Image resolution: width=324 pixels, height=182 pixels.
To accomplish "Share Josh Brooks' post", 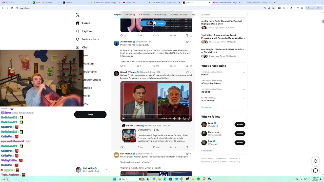I will (x=191, y=66).
